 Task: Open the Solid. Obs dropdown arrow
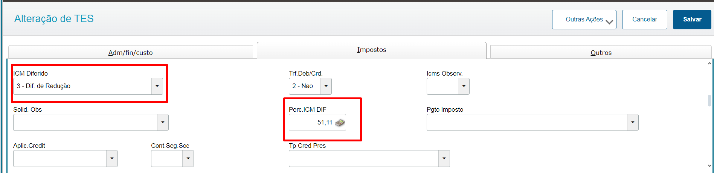[163, 122]
